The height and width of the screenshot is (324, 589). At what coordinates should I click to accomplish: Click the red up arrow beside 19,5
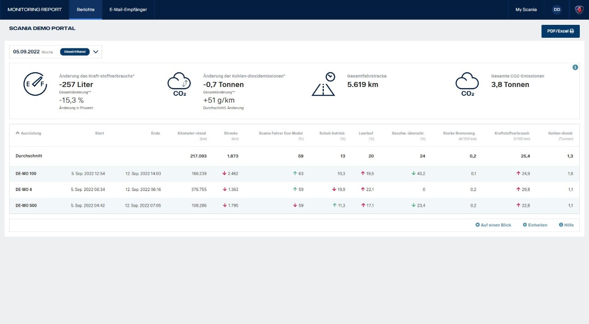(363, 174)
